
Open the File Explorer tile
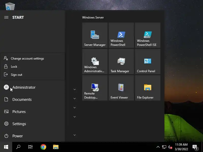(148, 88)
